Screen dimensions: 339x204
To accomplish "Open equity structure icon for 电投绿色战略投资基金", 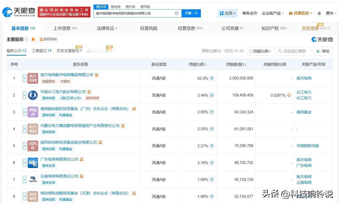I will pos(134,193).
